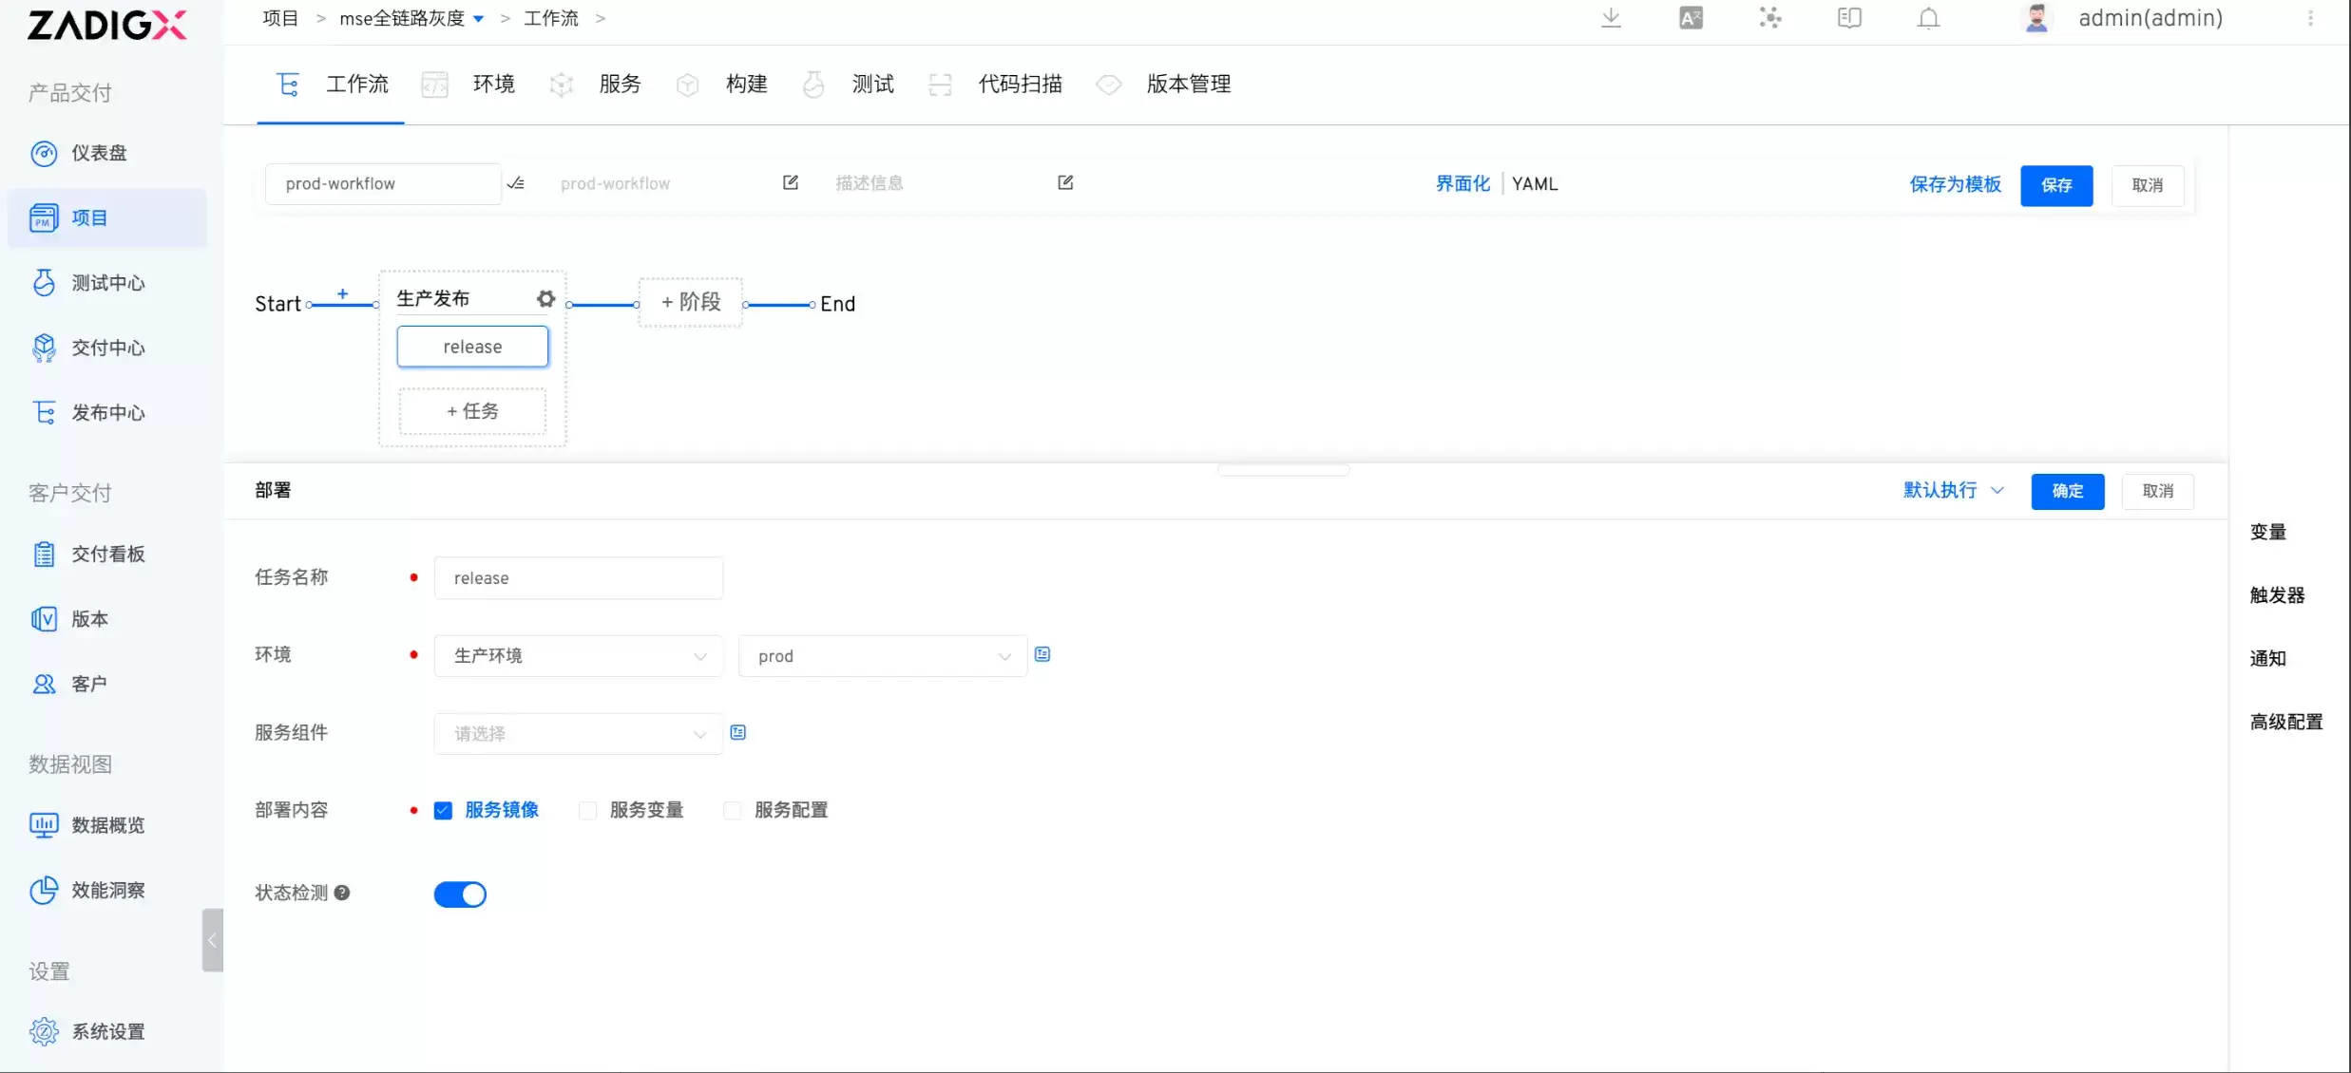Check the 服务配置 checkbox
The height and width of the screenshot is (1073, 2351).
click(732, 811)
